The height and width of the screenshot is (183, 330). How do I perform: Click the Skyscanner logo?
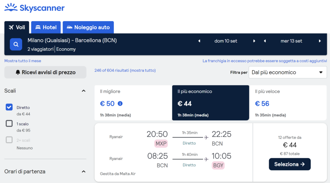click(x=34, y=8)
